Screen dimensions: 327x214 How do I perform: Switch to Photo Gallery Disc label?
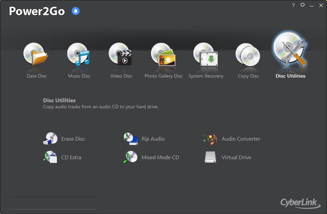163,76
